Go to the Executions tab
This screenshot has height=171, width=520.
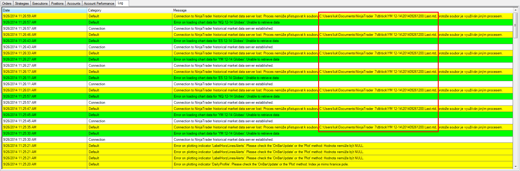pyautogui.click(x=40, y=4)
